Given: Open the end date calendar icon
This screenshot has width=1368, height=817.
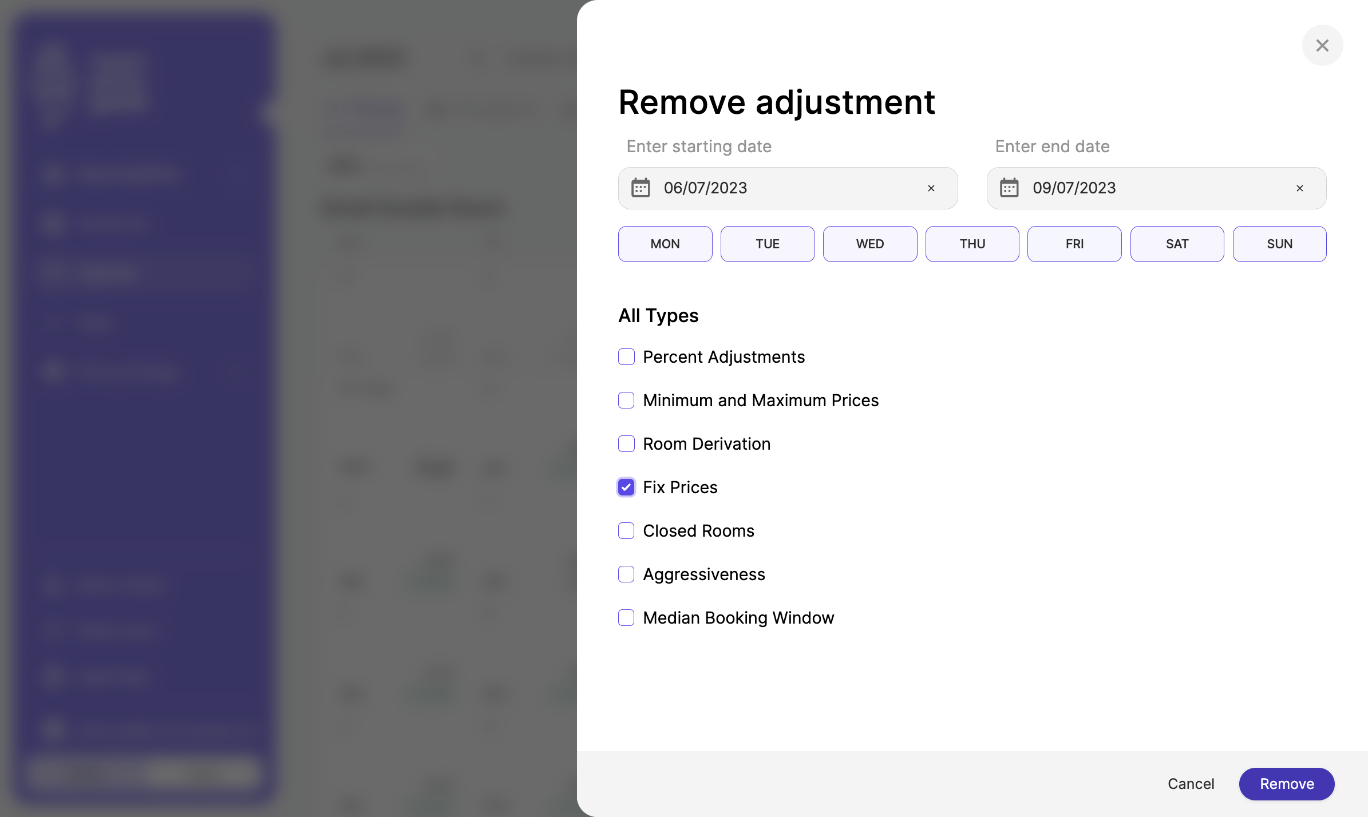Looking at the screenshot, I should [1009, 188].
